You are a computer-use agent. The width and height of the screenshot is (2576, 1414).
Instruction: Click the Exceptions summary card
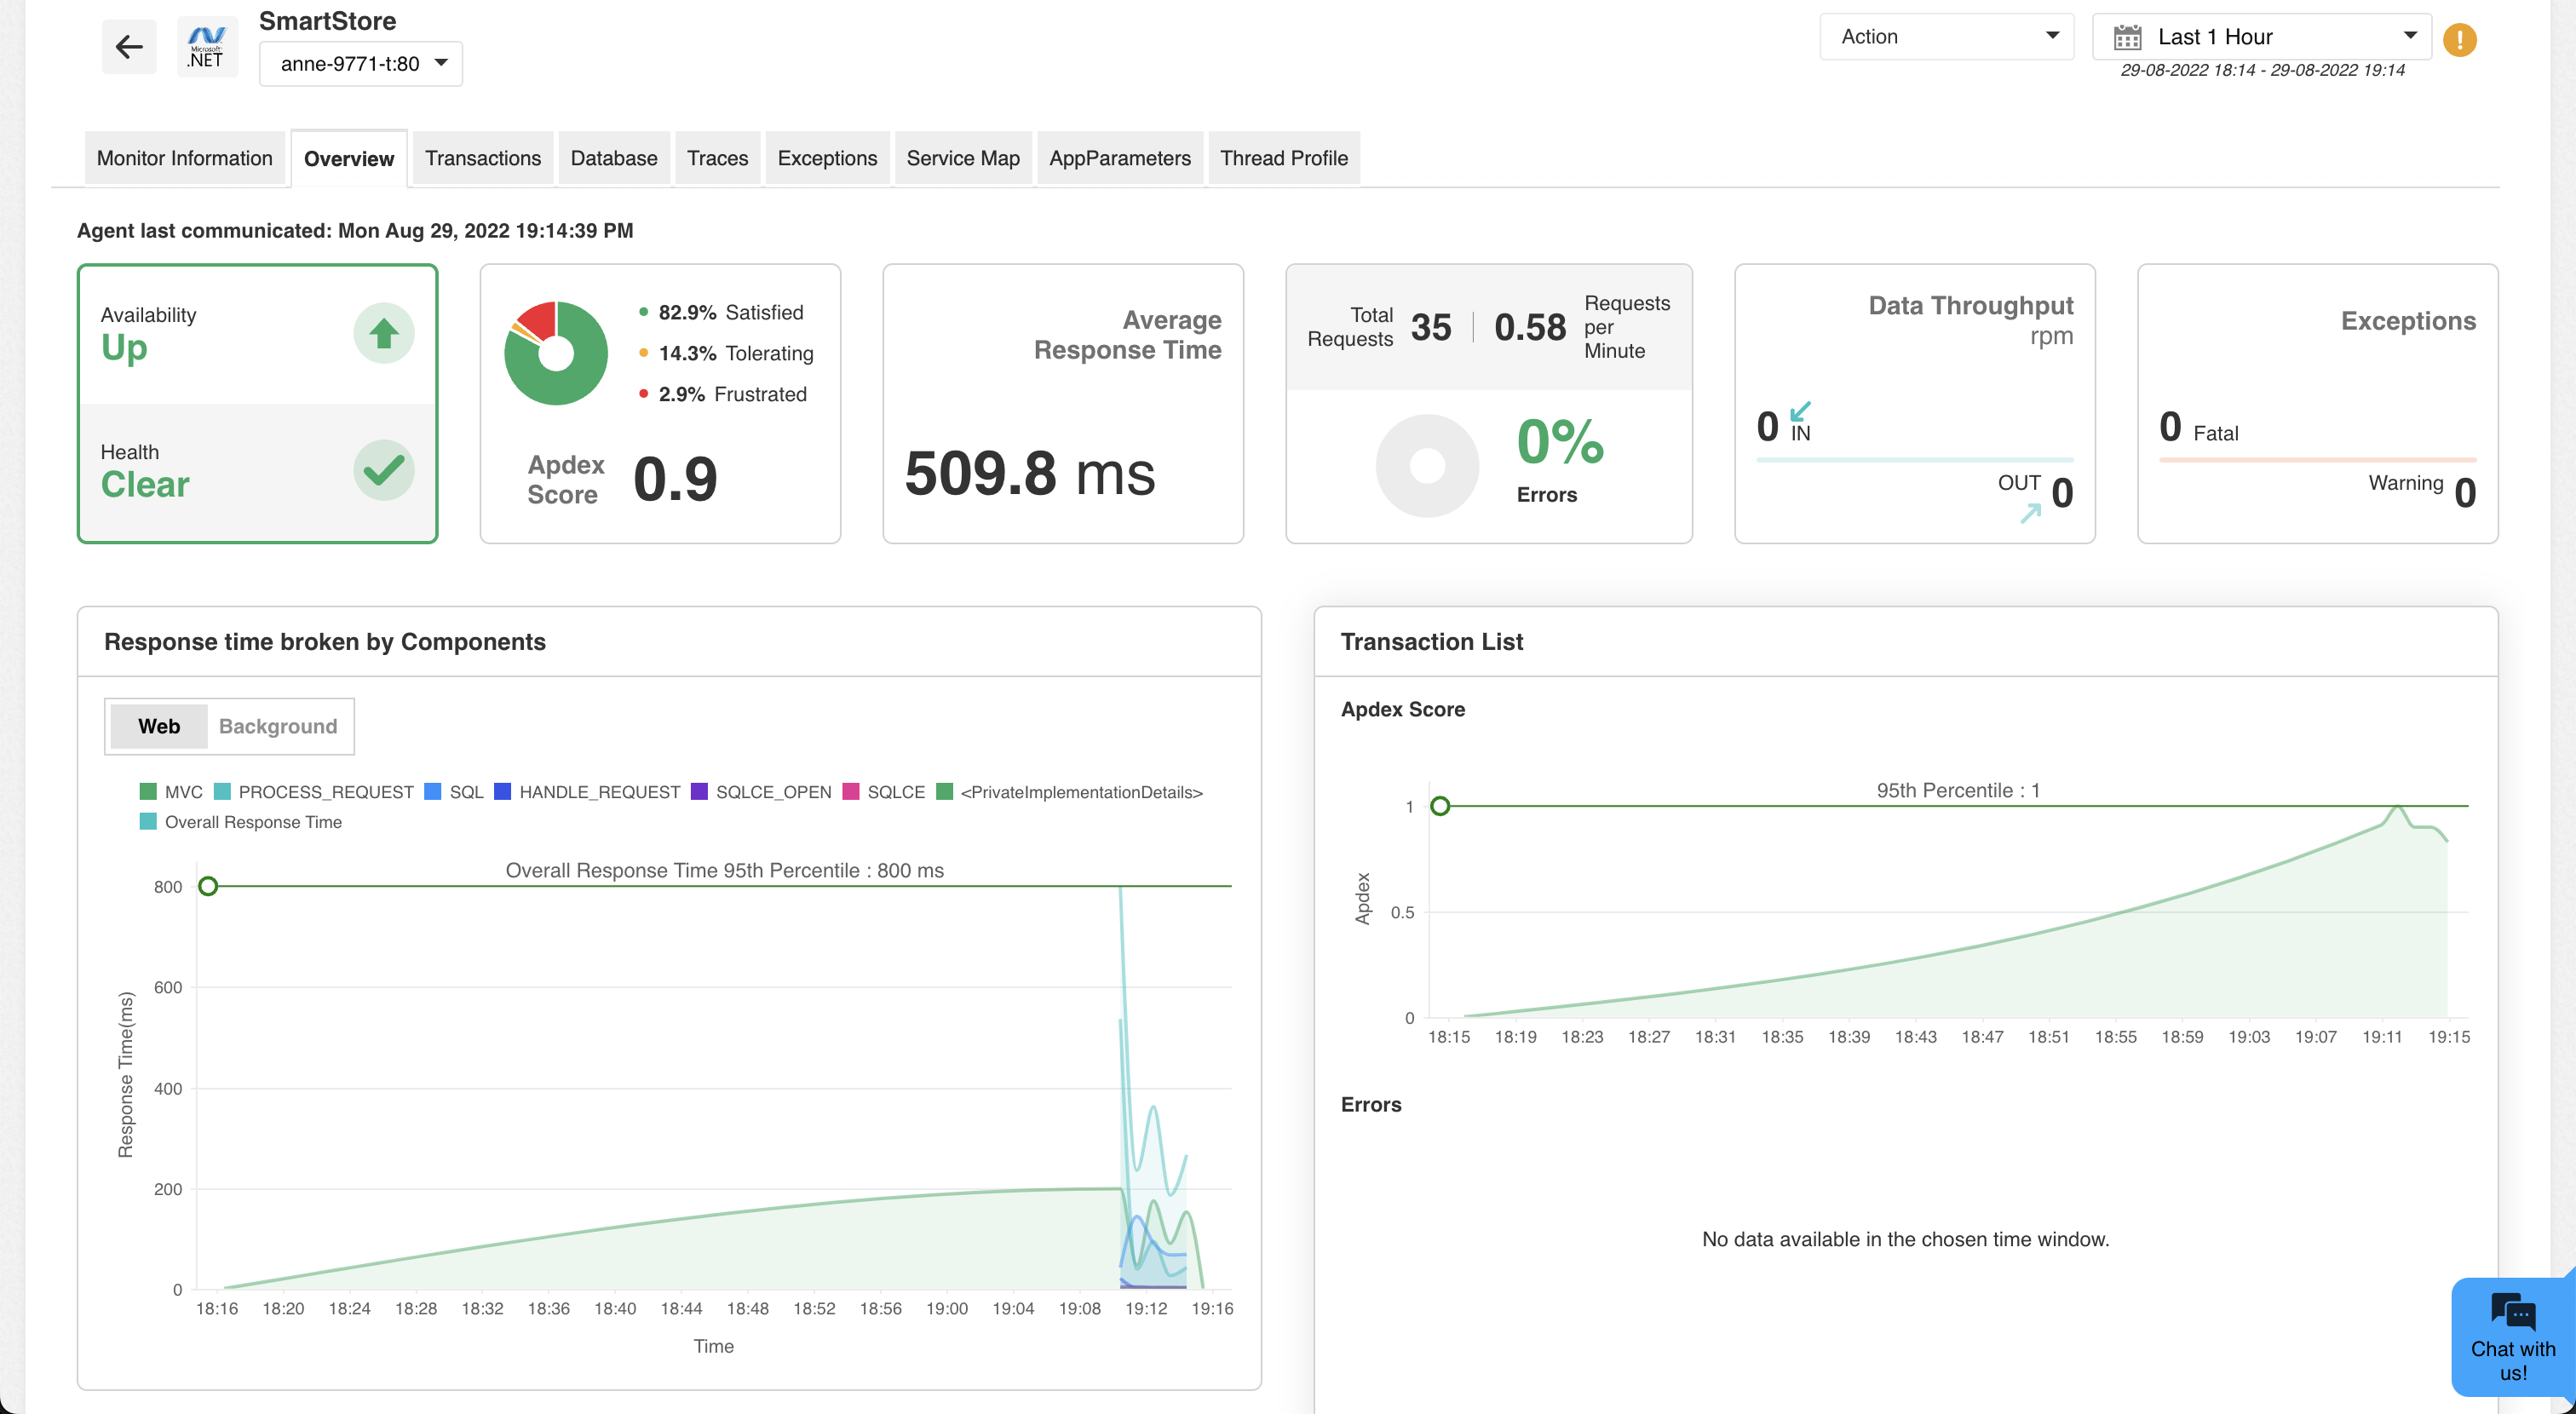[2317, 404]
